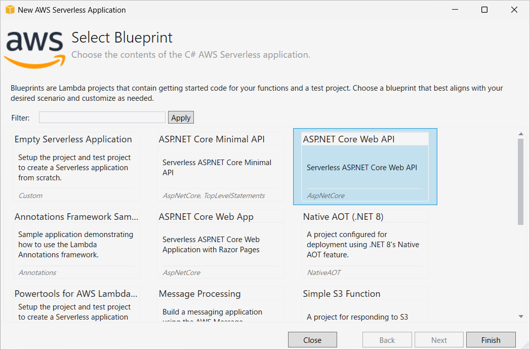Select the ASP.NET Core Minimal API blueprint
The width and height of the screenshot is (530, 350).
click(x=221, y=167)
